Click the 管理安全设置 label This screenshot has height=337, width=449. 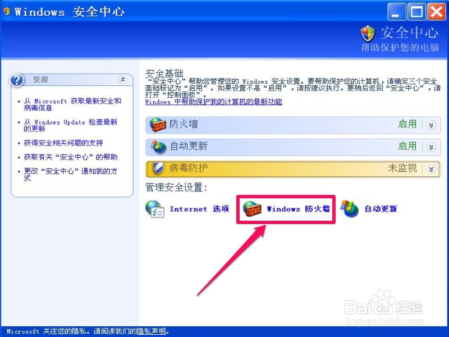176,188
